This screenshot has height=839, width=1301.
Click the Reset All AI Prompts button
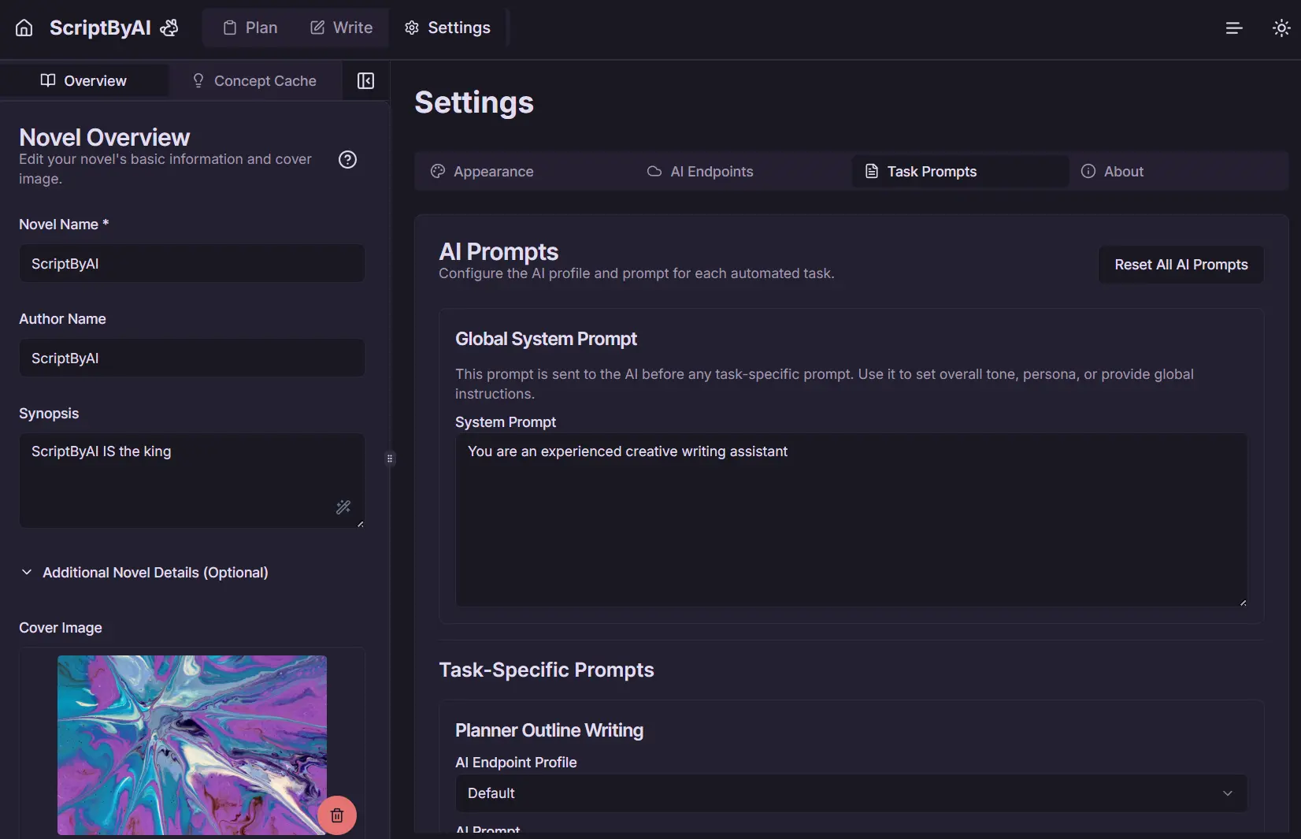(1181, 265)
